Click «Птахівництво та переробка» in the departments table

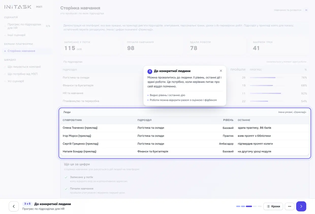[x=81, y=101]
